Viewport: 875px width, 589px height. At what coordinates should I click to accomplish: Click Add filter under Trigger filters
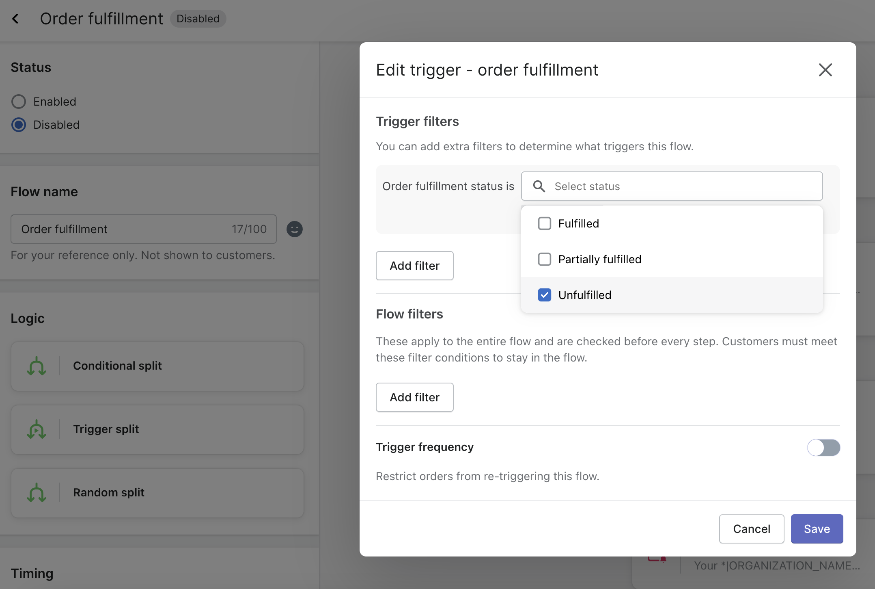pyautogui.click(x=414, y=266)
